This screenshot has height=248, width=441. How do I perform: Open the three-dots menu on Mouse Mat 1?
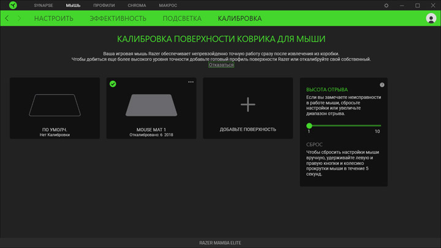pyautogui.click(x=190, y=82)
